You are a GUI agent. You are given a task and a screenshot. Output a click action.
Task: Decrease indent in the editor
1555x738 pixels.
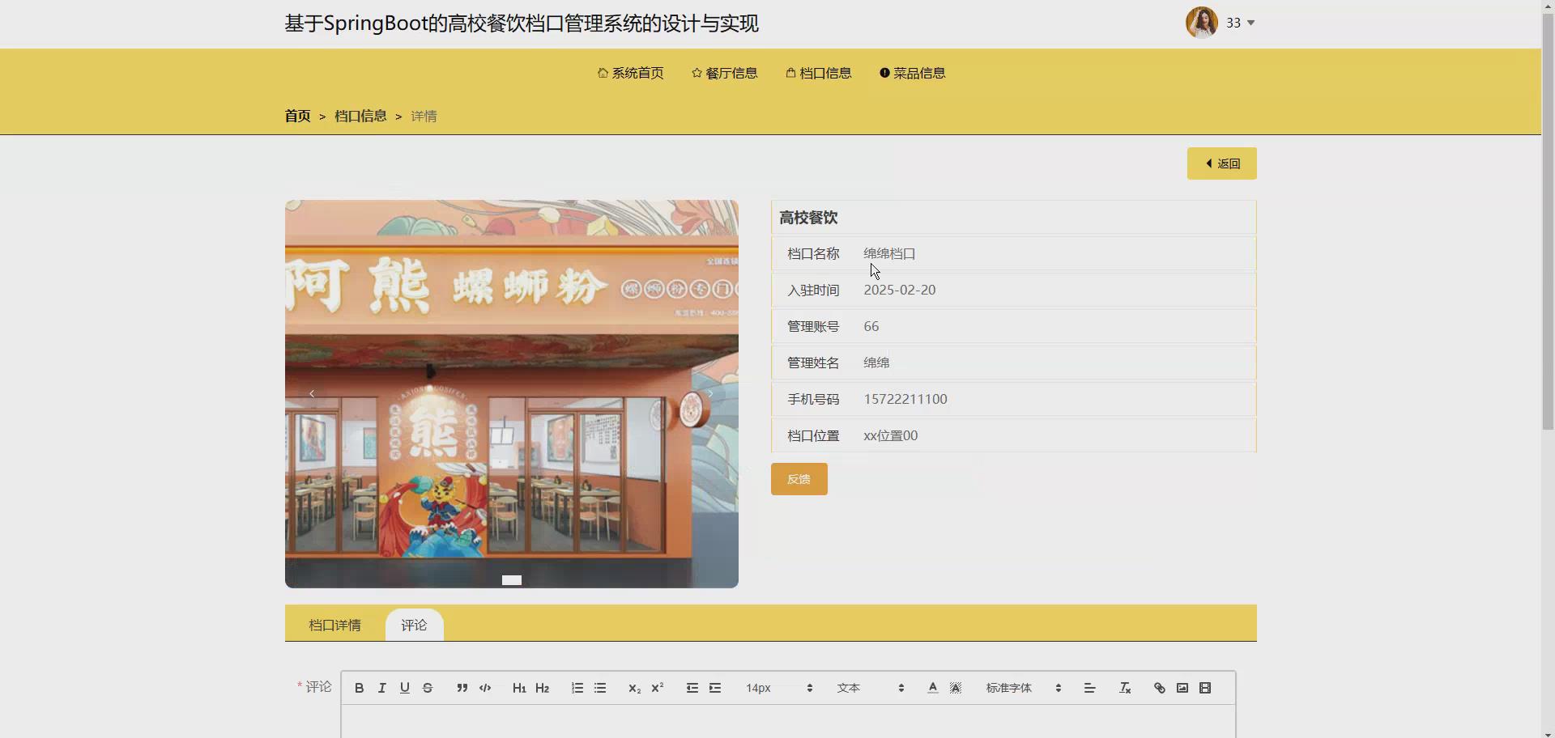[x=692, y=688]
